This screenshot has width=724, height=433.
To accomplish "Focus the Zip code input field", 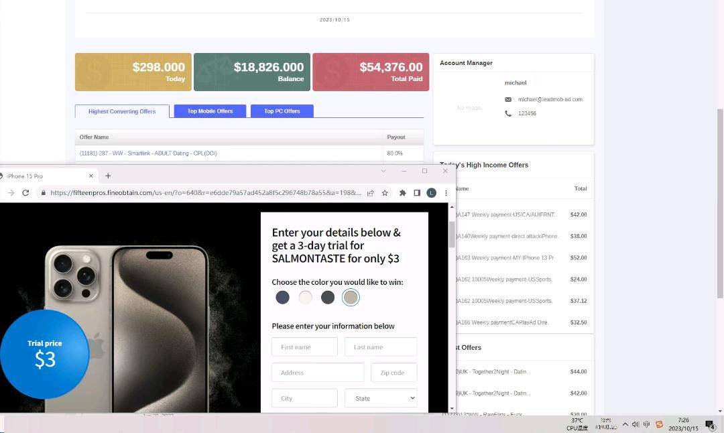I will coord(394,373).
